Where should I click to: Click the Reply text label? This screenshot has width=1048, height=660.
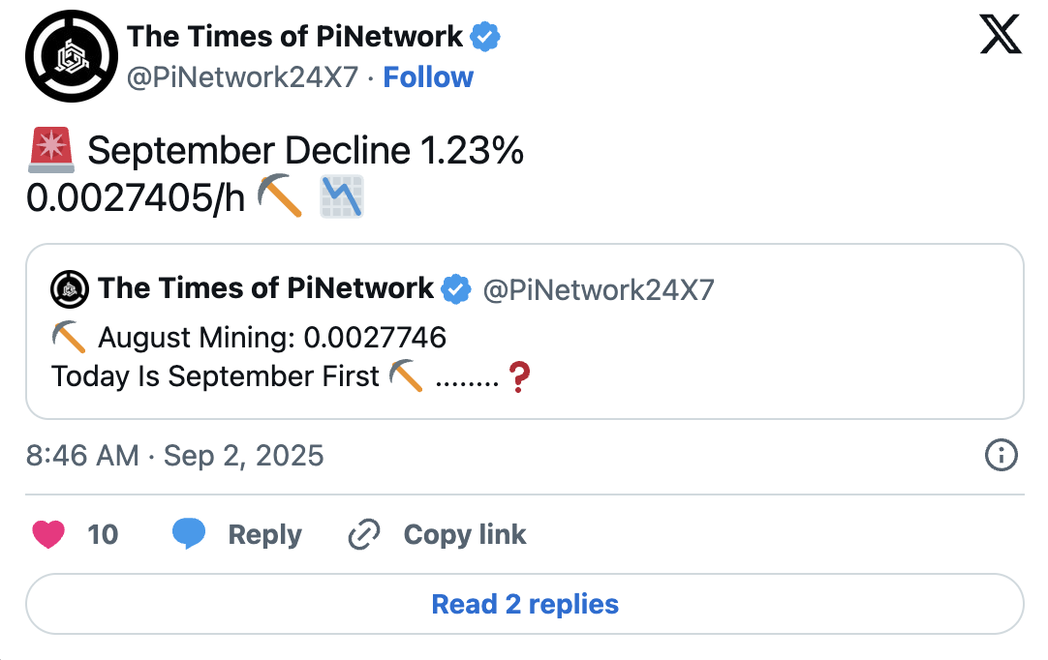point(264,534)
